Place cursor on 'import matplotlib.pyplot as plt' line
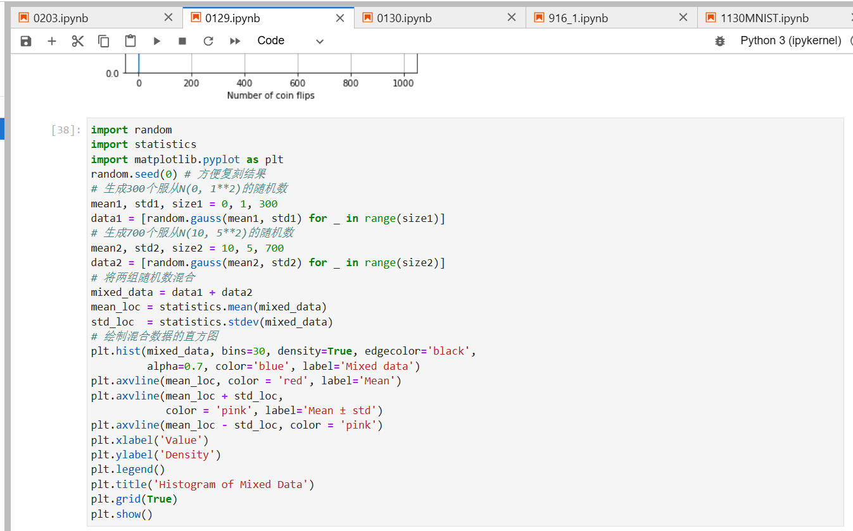853x531 pixels. click(187, 159)
